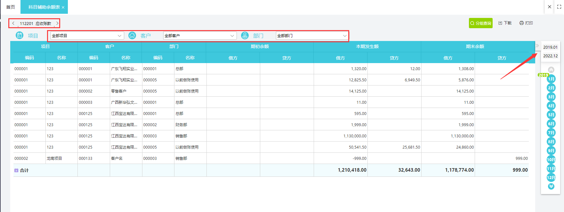564x212 pixels.
Task: Select month 6月 on the timeline
Action: coord(551,124)
